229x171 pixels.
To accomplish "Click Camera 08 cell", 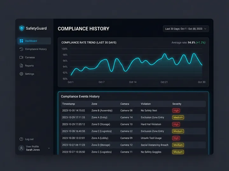I will click(126, 111).
